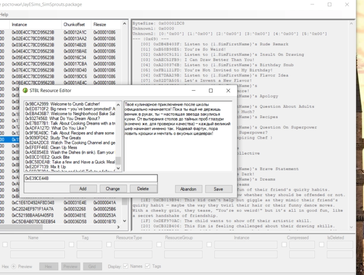Toggle the Compressed filter checkbox
364x275 pixels.
[284, 244]
